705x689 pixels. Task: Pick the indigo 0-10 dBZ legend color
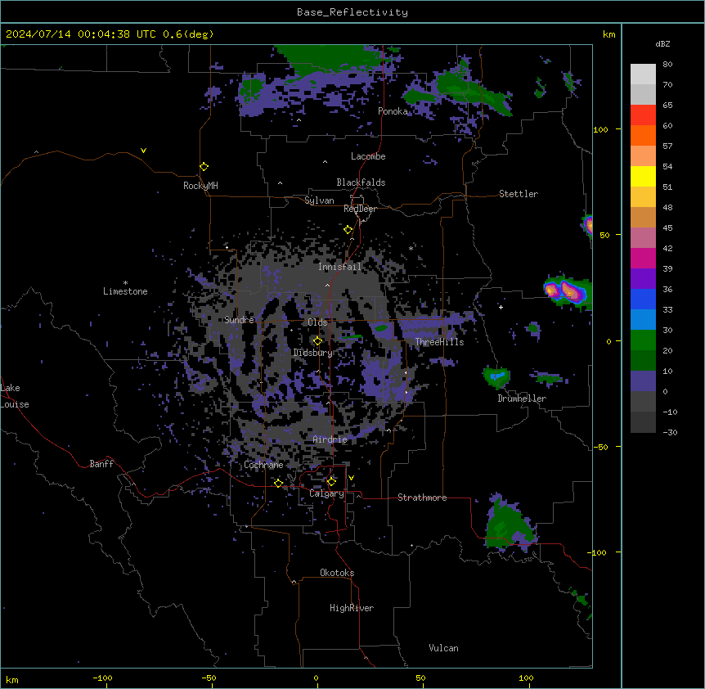click(643, 381)
